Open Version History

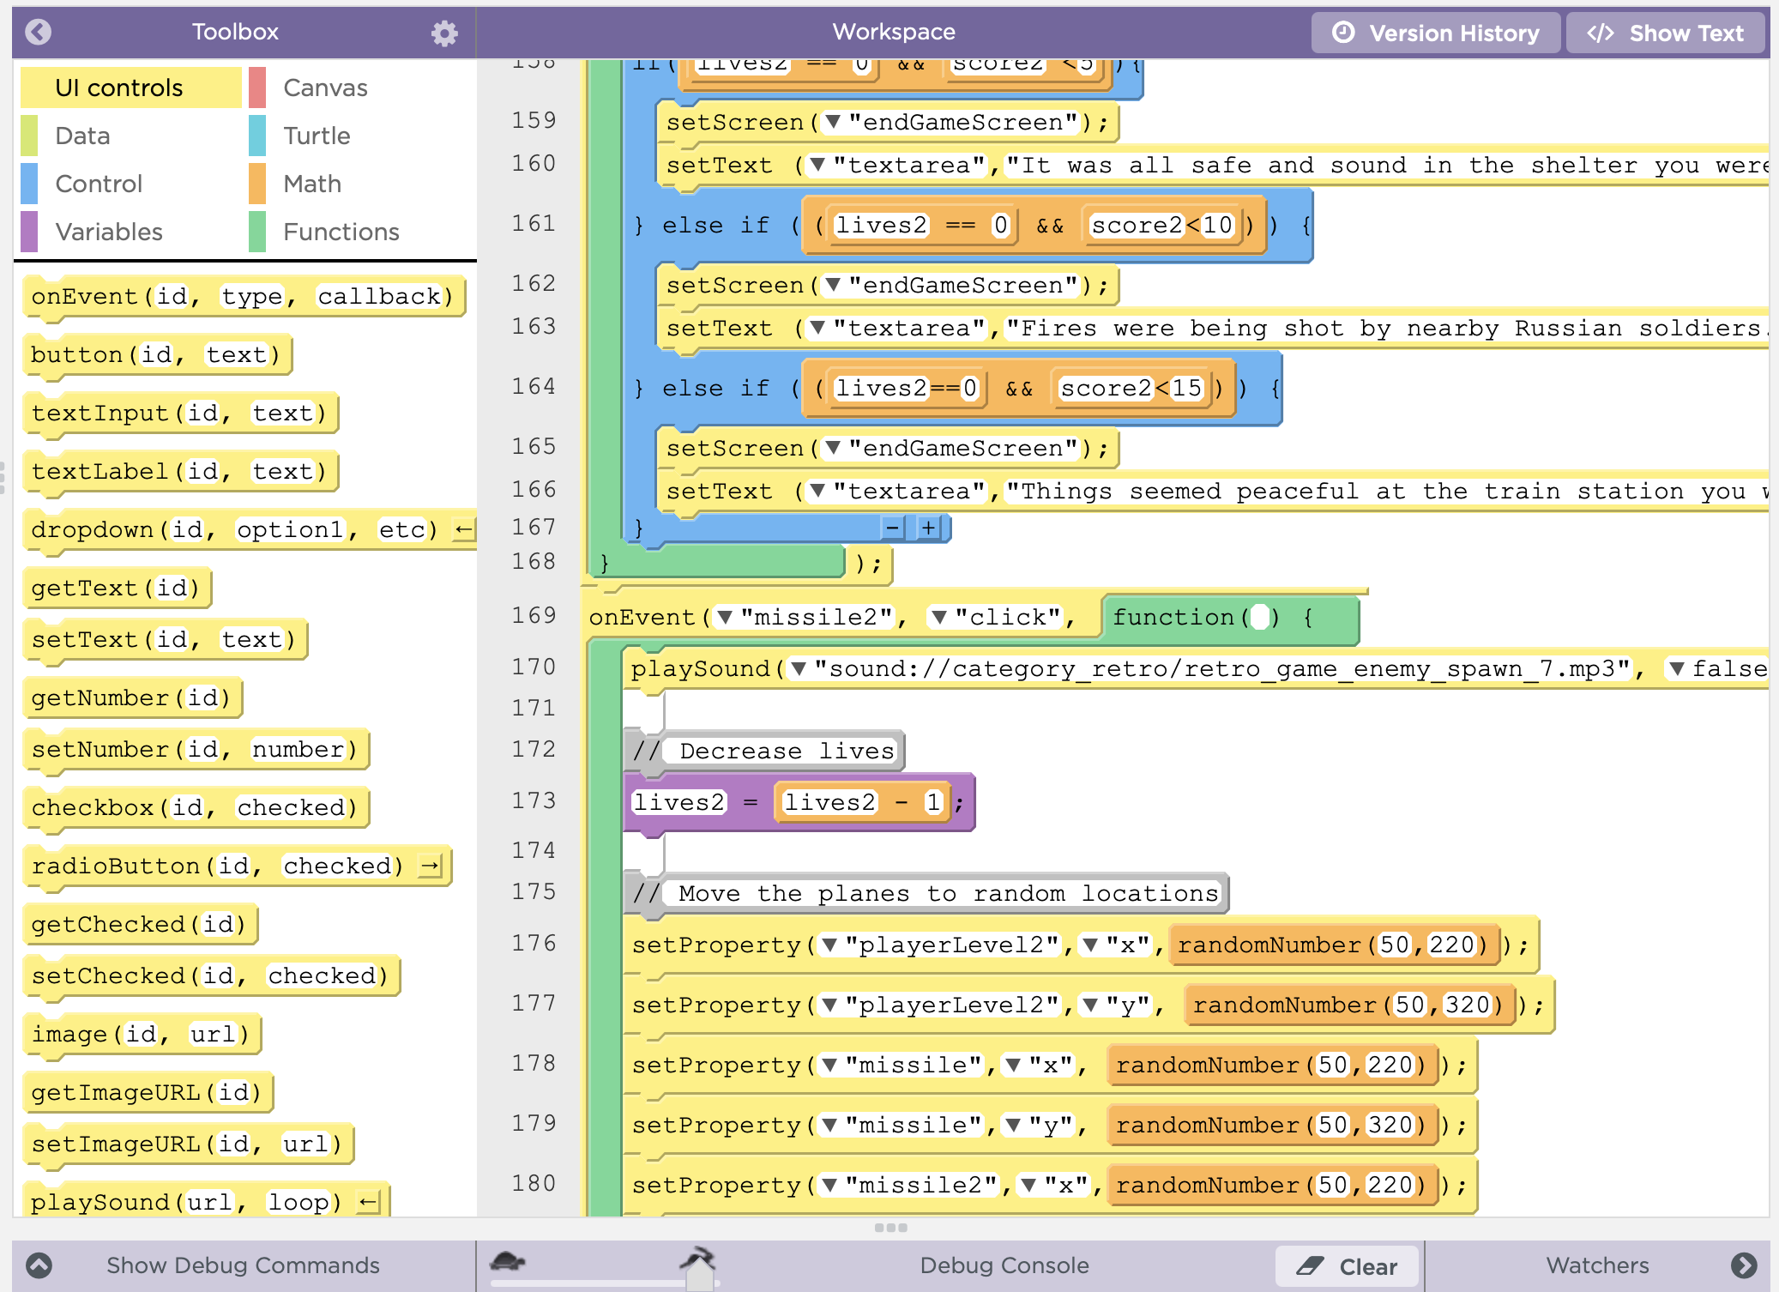[x=1436, y=33]
